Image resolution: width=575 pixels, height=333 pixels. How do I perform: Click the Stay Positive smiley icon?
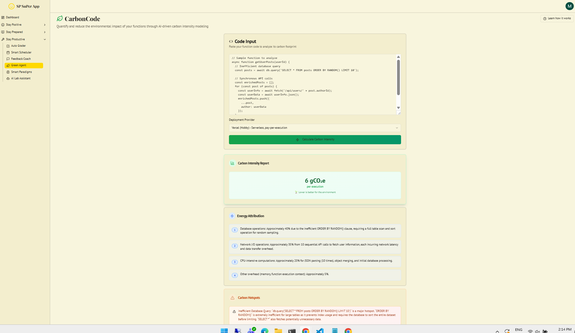point(3,25)
